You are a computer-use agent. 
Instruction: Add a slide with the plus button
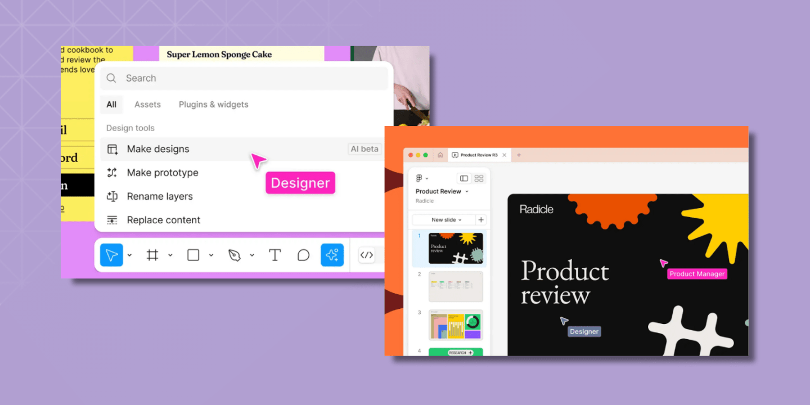click(481, 220)
